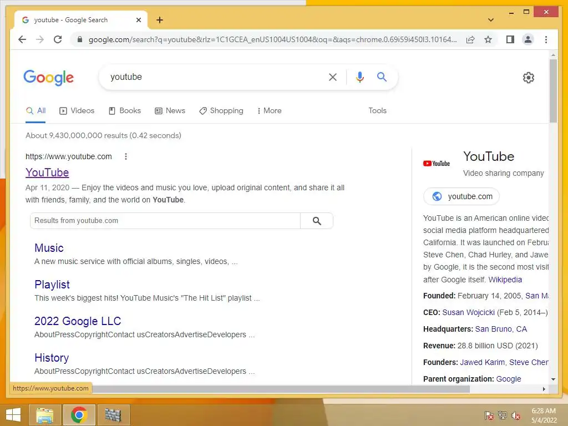Switch to the Books tab

coord(125,111)
